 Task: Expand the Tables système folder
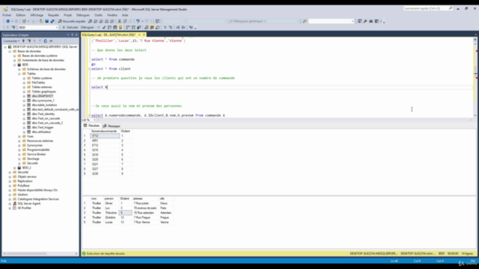tap(24, 78)
